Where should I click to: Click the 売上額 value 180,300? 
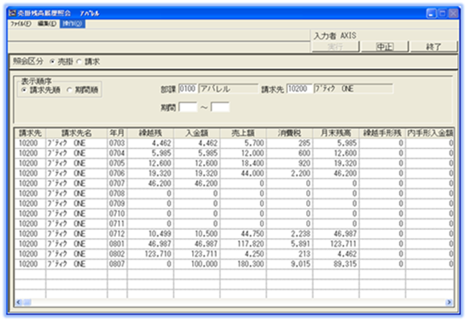[x=243, y=264]
